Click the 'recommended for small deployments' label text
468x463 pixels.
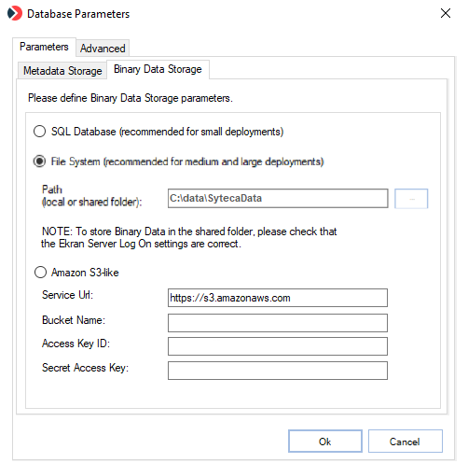click(x=201, y=132)
